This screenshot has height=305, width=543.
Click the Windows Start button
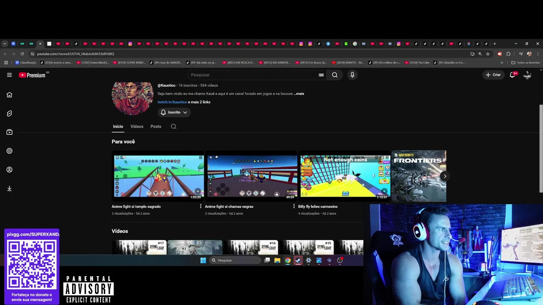(x=203, y=261)
